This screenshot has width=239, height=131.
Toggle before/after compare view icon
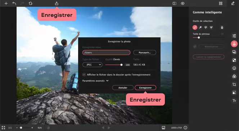[175, 3]
